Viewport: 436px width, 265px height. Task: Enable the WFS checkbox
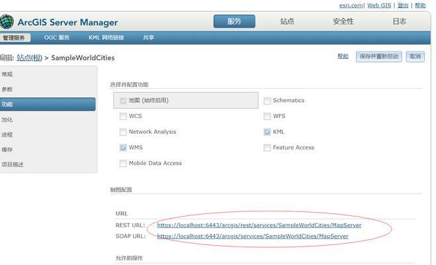(267, 116)
